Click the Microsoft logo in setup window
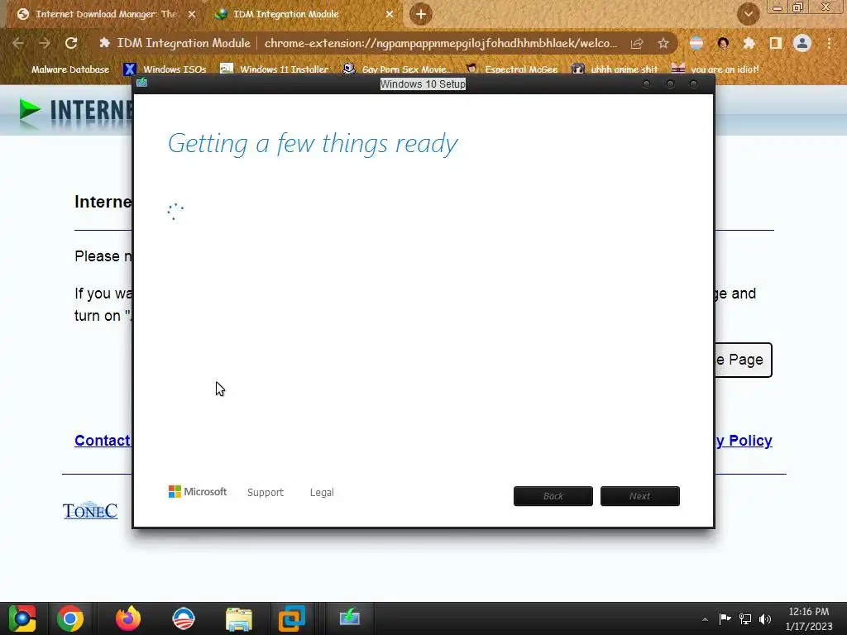The image size is (847, 635). 198,491
